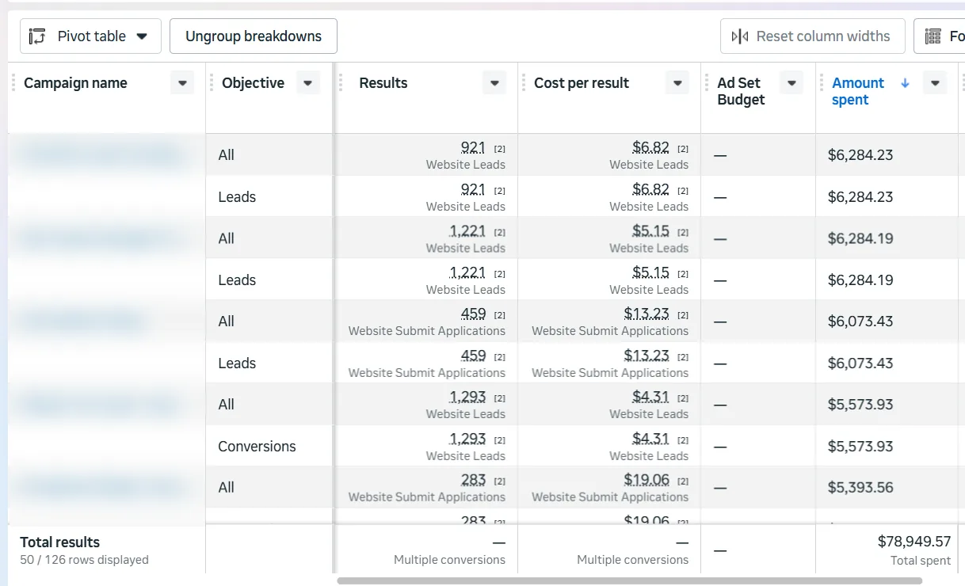Viewport: 965px width, 586px height.
Task: Click 459 result in the Leads row
Action: click(x=473, y=356)
